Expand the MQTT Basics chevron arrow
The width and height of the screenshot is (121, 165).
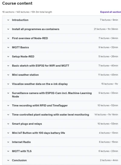point(8,47)
